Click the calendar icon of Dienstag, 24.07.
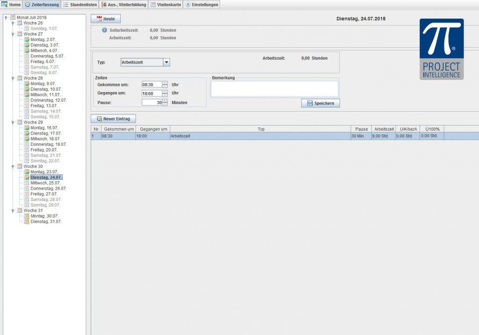This screenshot has height=335, width=479. (x=27, y=177)
